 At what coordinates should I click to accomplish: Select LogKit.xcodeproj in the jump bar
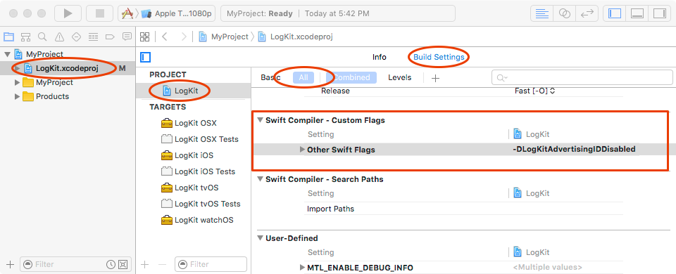pos(295,37)
